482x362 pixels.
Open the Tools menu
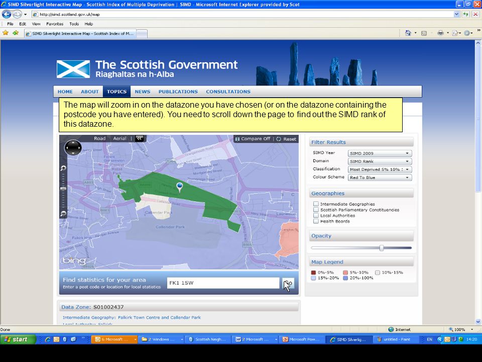(x=74, y=24)
